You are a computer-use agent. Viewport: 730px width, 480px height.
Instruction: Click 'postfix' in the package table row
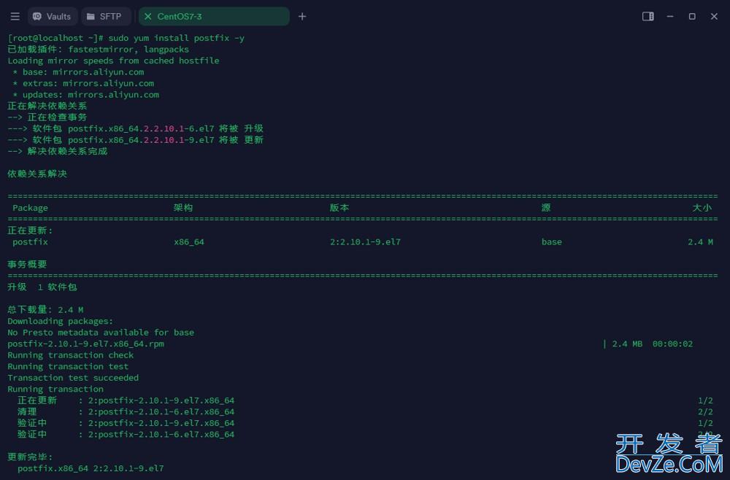click(30, 242)
